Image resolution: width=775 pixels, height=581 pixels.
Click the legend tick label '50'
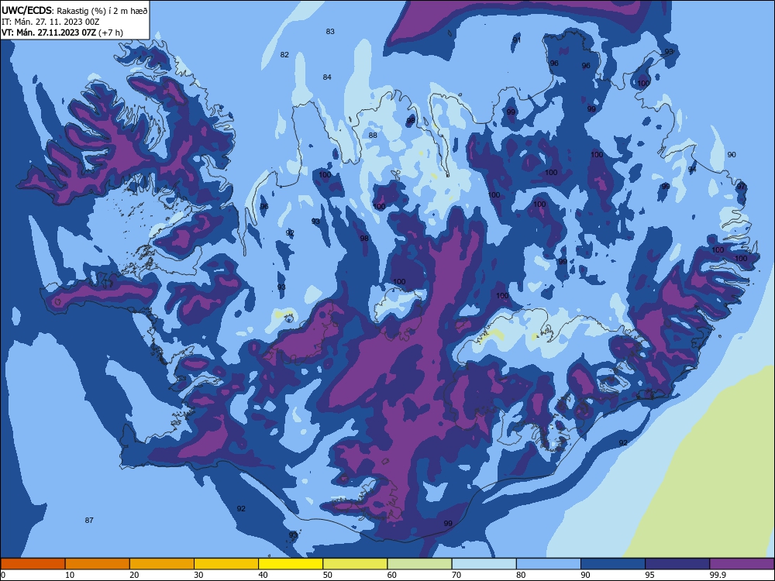327,575
